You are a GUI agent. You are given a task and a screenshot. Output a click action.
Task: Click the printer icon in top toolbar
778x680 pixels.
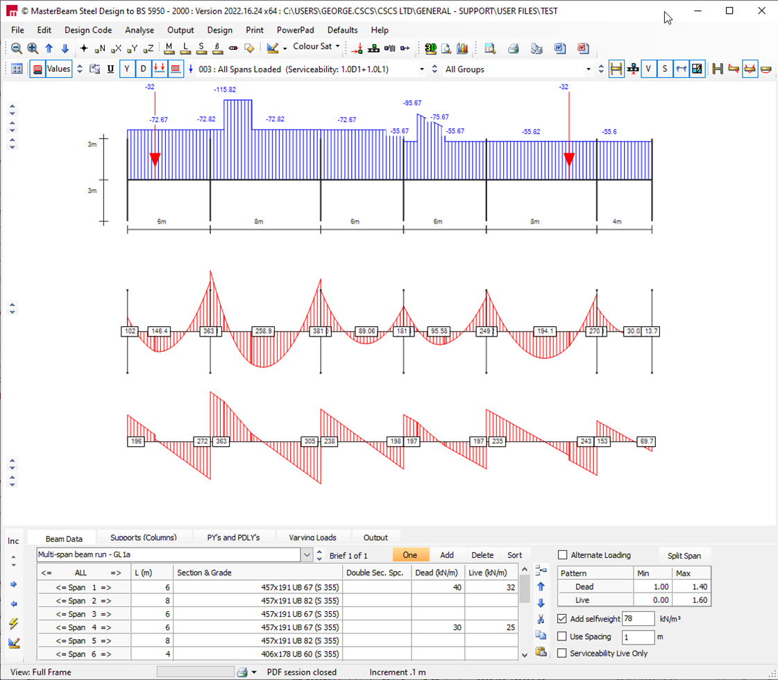[513, 48]
